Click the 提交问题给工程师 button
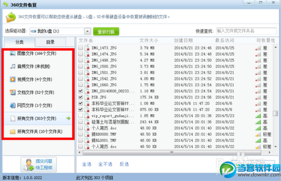281x181 pixels. pyautogui.click(x=39, y=164)
